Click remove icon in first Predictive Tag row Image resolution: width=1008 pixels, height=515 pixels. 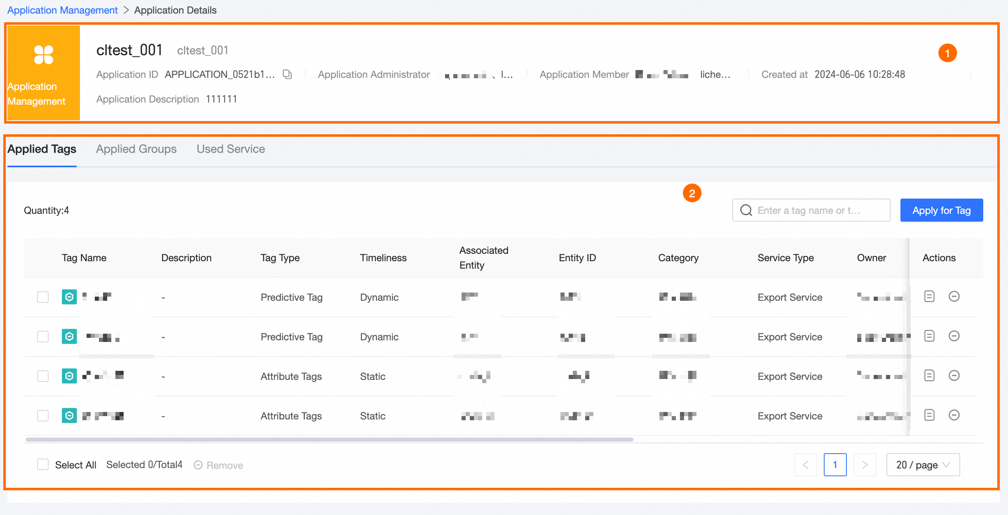(954, 297)
